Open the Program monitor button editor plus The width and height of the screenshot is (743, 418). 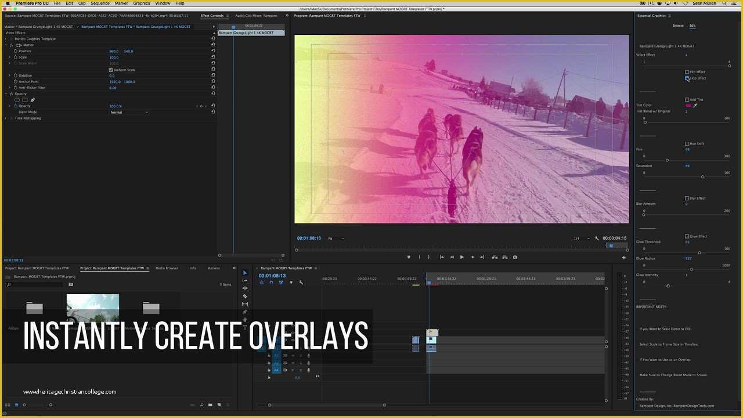point(624,258)
